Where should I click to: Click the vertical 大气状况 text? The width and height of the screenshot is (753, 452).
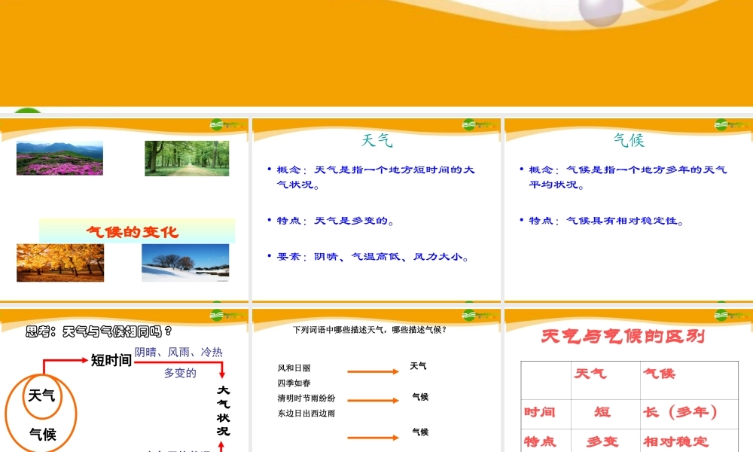tap(223, 411)
